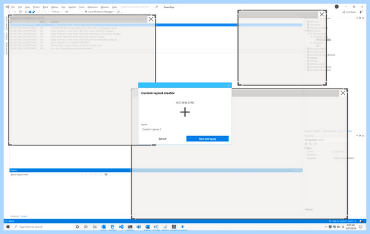The height and width of the screenshot is (234, 370).
Task: Open Task View on the taskbar
Action: click(x=86, y=227)
